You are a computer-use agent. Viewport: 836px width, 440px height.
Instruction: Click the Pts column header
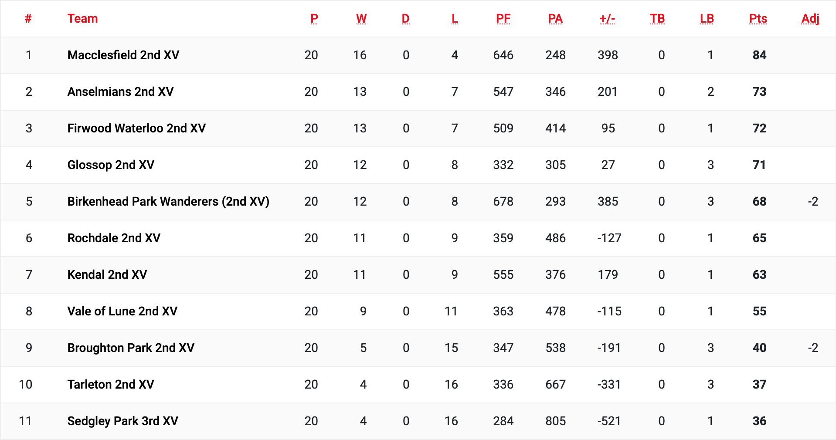758,19
